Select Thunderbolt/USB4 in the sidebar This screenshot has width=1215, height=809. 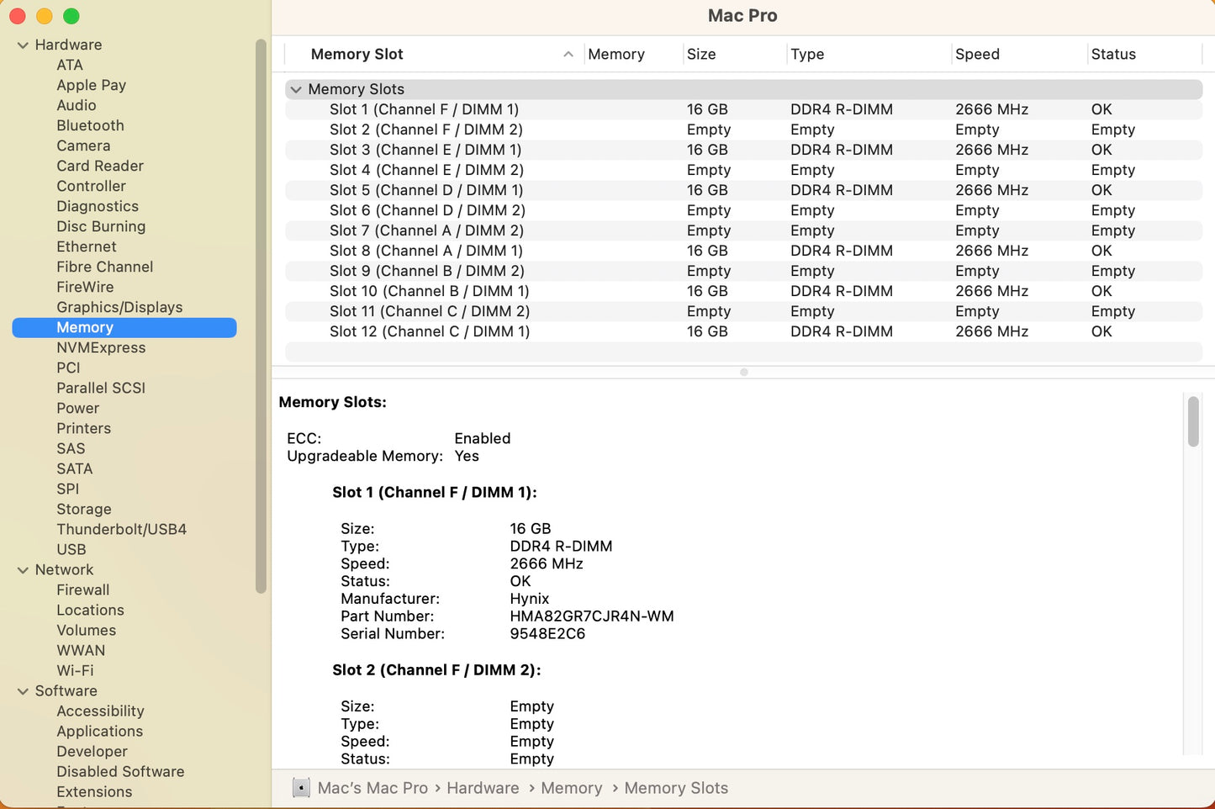tap(121, 530)
